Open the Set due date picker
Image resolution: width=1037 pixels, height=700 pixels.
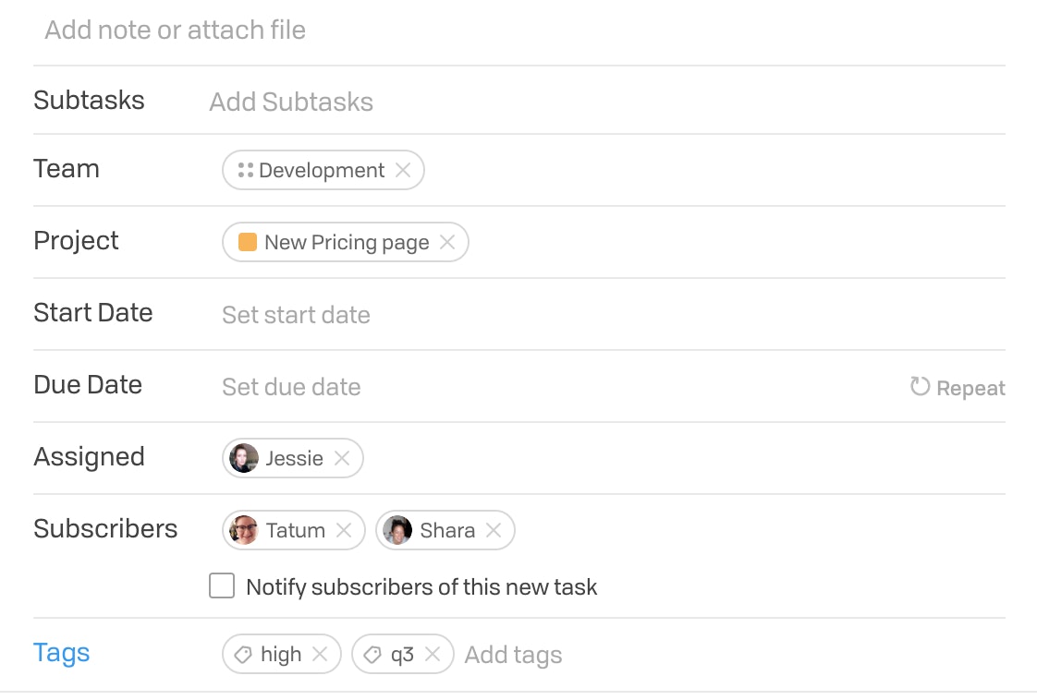click(x=291, y=387)
